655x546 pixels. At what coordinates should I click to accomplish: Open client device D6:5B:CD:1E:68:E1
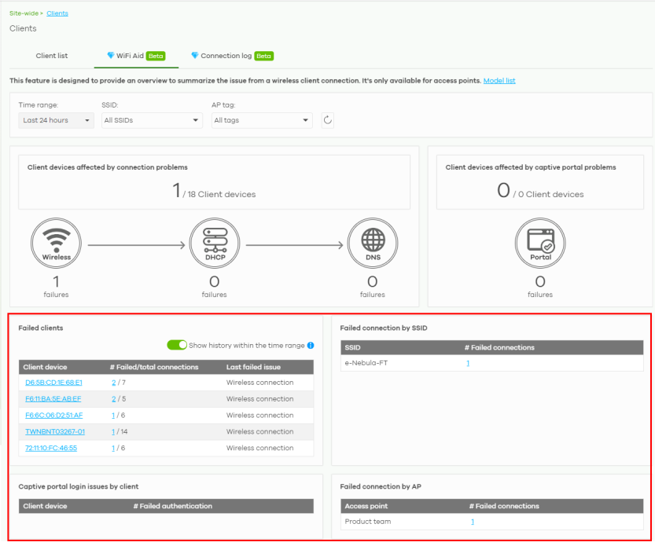[x=53, y=383]
